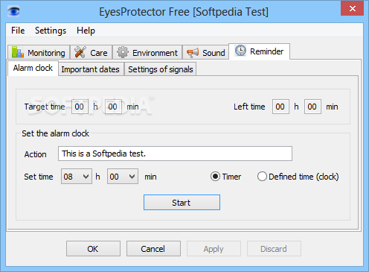Click the Sound tab megaphone icon
This screenshot has height=272, width=369.
[193, 52]
